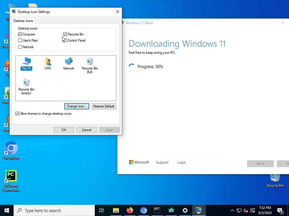Image resolution: width=289 pixels, height=216 pixels.
Task: Click the Restore Default button
Action: pyautogui.click(x=104, y=106)
